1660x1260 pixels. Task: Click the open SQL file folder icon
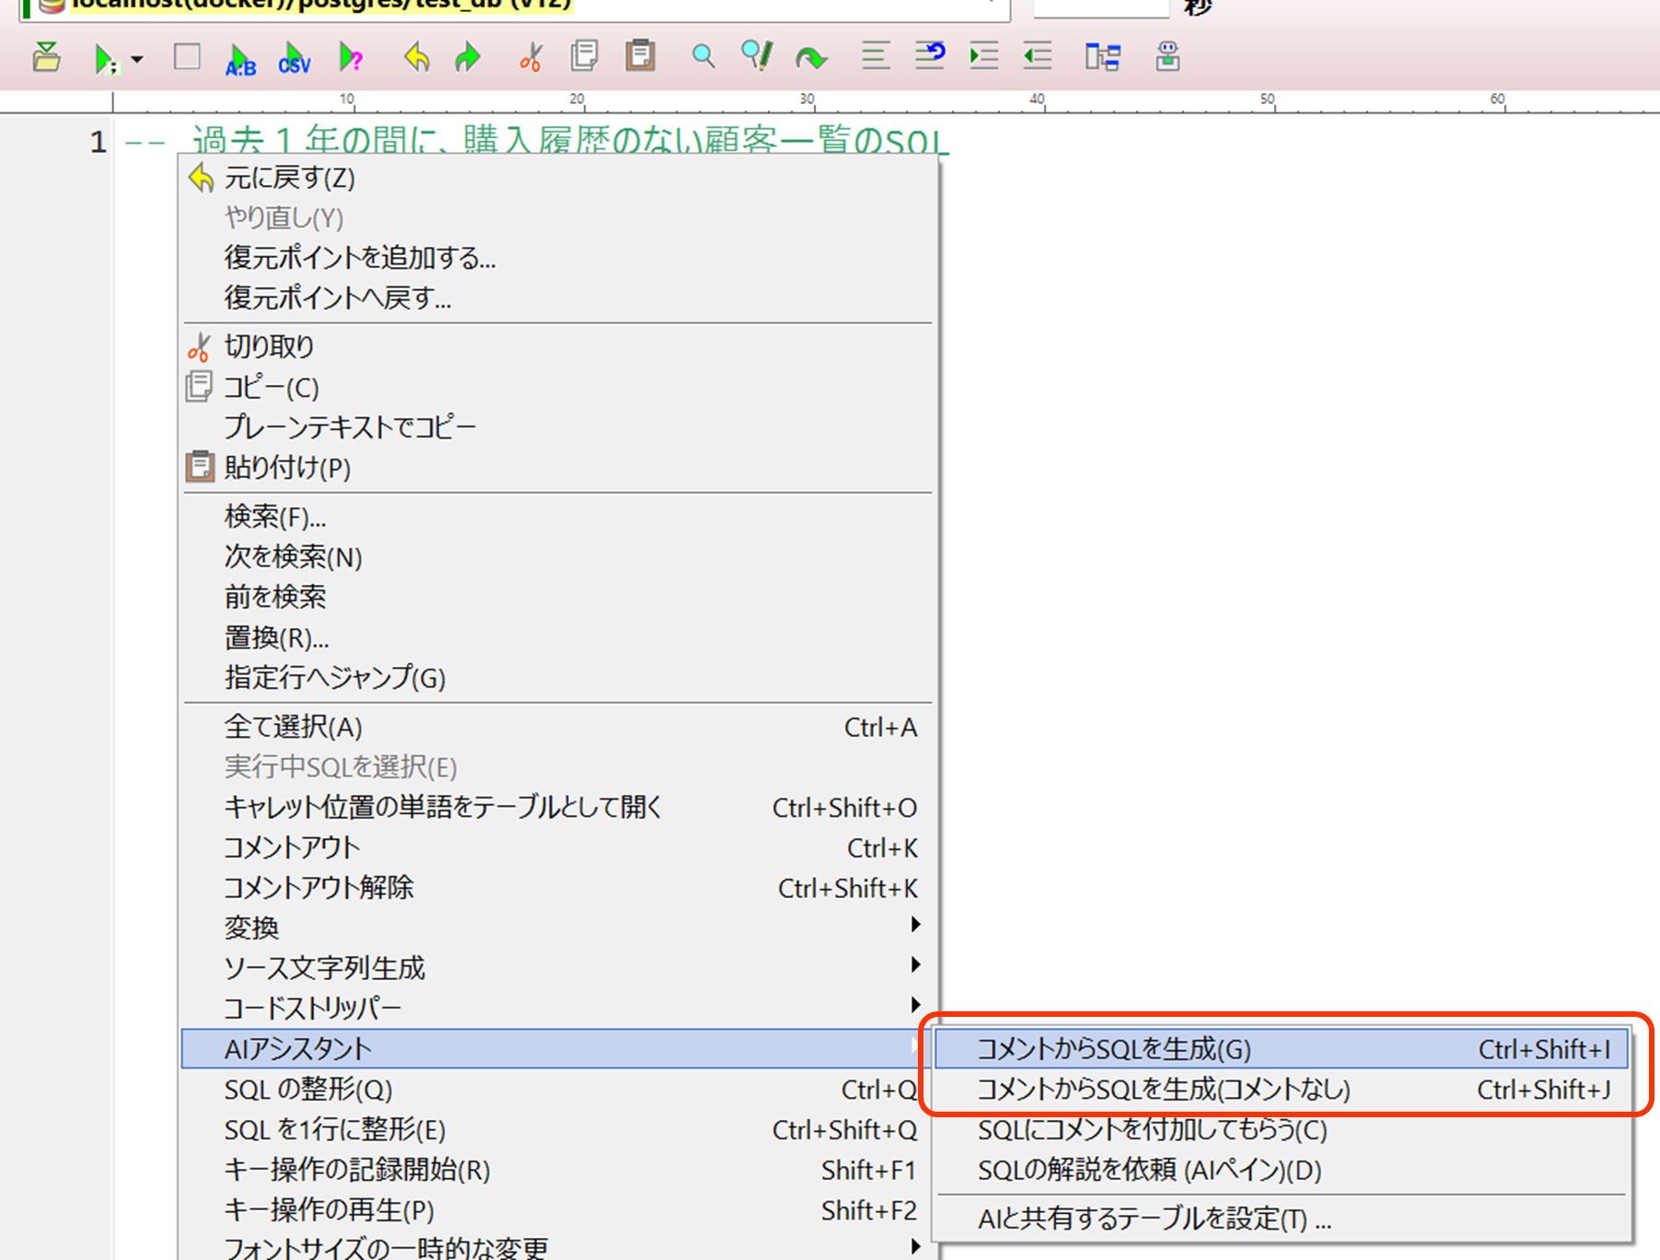pos(46,57)
